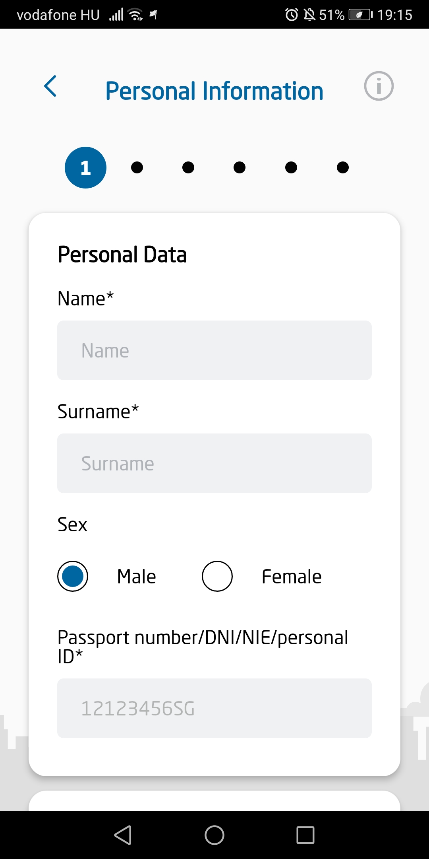429x859 pixels.
Task: Tap the alarm clock status icon
Action: point(292,15)
